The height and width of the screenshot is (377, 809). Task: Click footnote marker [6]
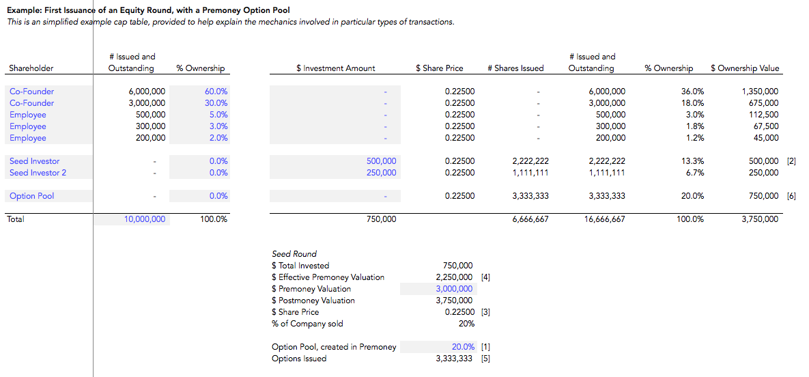[791, 196]
